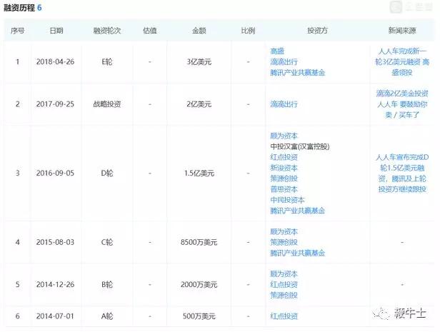Open 策源创投 link in the D轮 row
Viewport: 440px width, 332px height.
click(x=284, y=178)
